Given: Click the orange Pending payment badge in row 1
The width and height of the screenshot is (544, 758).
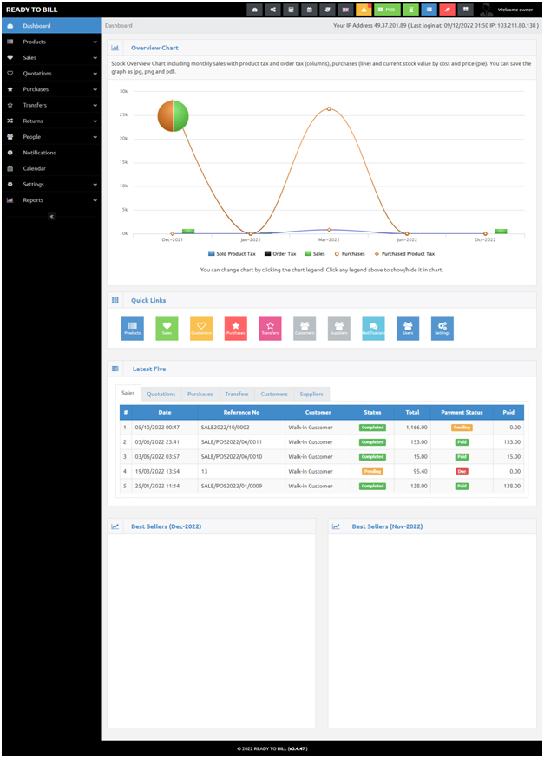Looking at the screenshot, I should click(462, 428).
